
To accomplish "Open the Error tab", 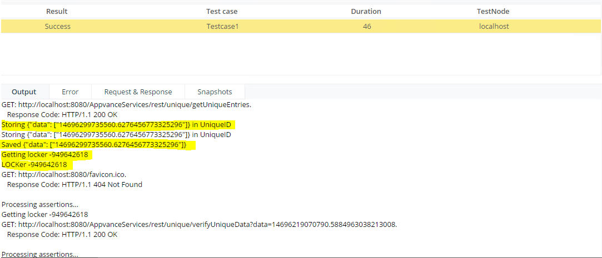I will (x=70, y=92).
